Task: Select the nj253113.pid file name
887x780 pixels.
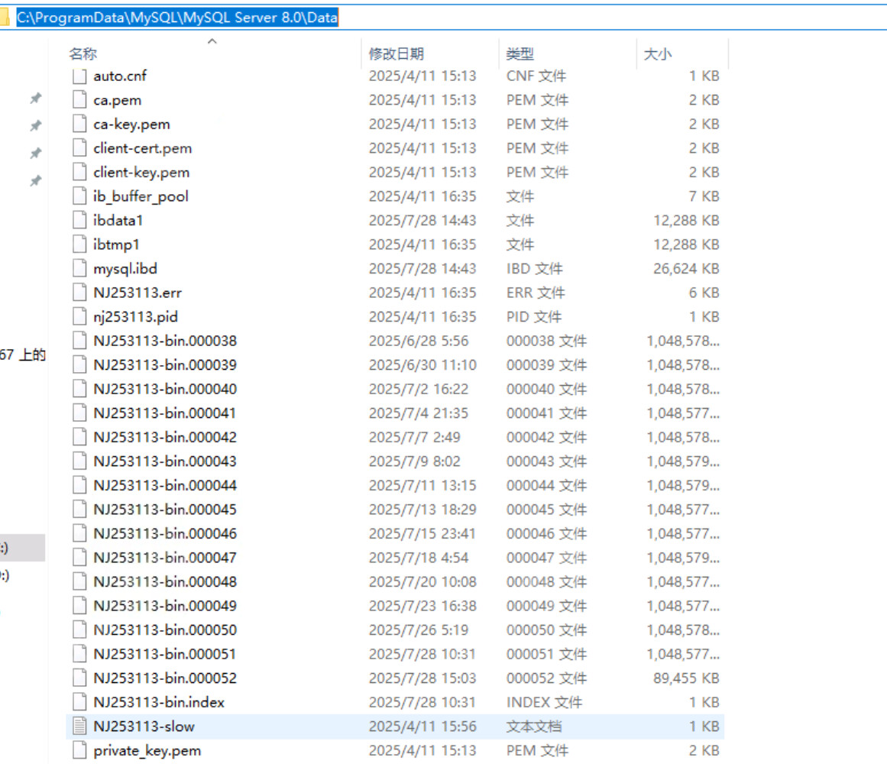Action: [x=135, y=317]
